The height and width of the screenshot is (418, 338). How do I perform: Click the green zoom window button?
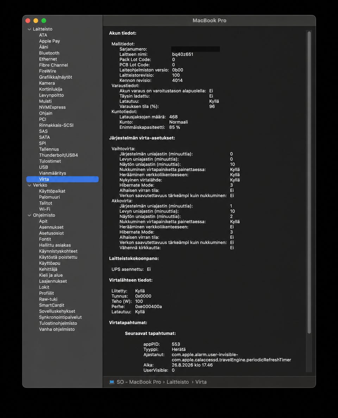44,21
